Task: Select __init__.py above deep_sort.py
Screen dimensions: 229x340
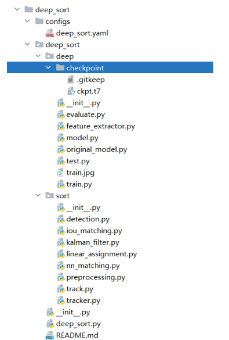Action: point(73,312)
